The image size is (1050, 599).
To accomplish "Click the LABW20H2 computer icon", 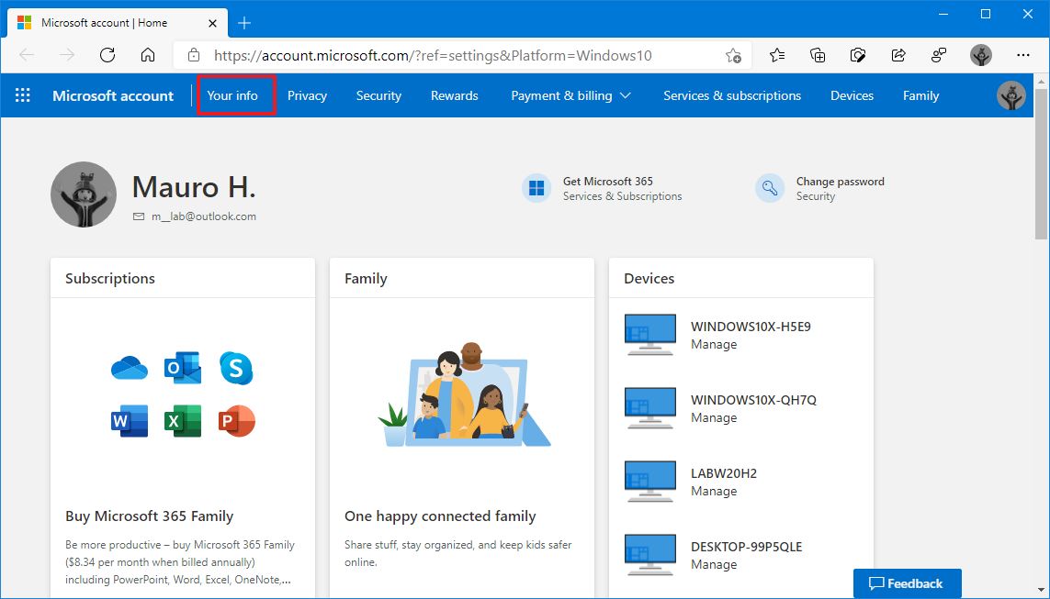I will (x=649, y=482).
